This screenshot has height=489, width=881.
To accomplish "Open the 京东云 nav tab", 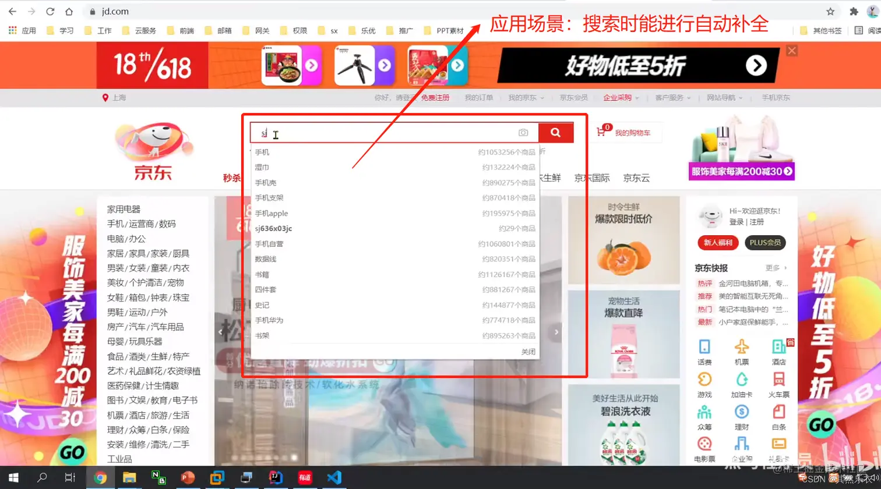I will (x=636, y=178).
